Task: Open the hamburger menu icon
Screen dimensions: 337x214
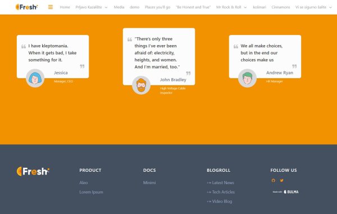Action: (51, 7)
